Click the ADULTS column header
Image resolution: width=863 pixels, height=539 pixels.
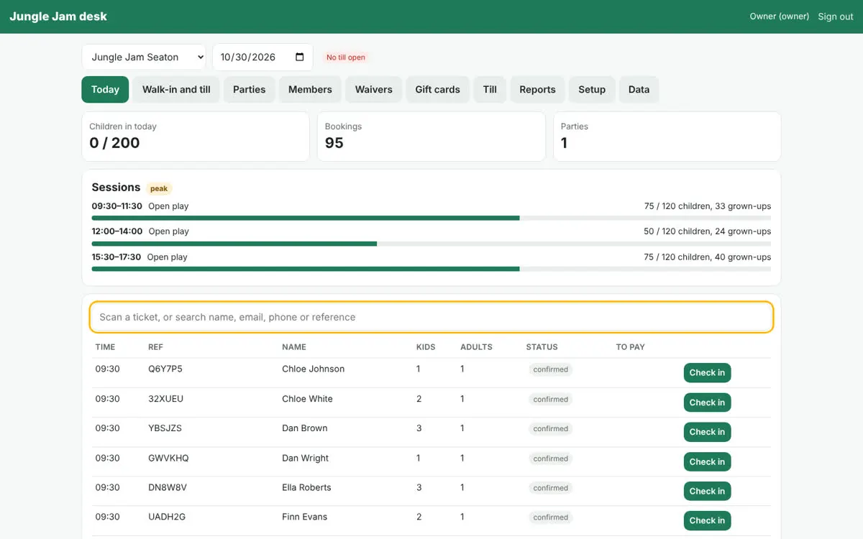(477, 347)
